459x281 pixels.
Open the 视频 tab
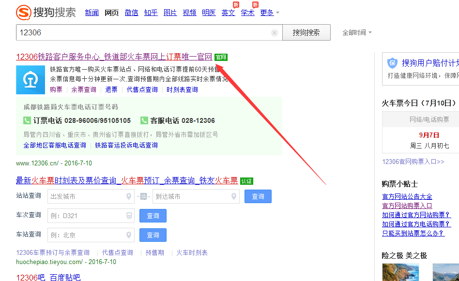click(x=189, y=13)
